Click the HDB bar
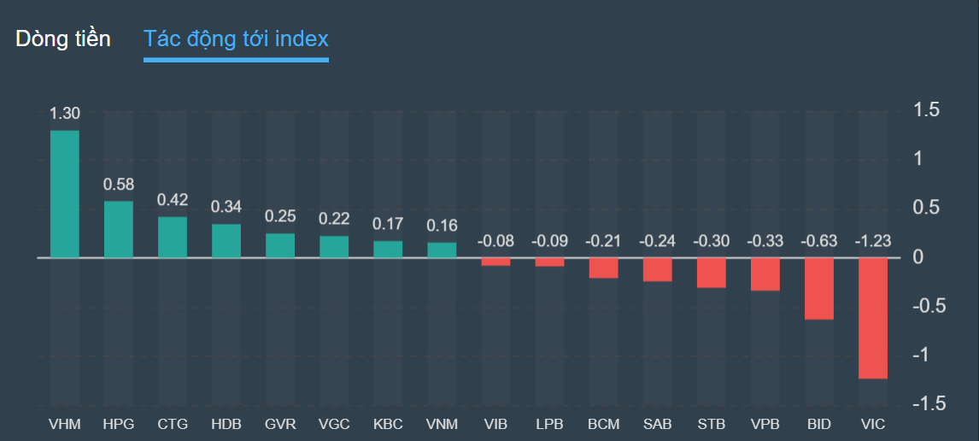The height and width of the screenshot is (441, 979). 226,240
